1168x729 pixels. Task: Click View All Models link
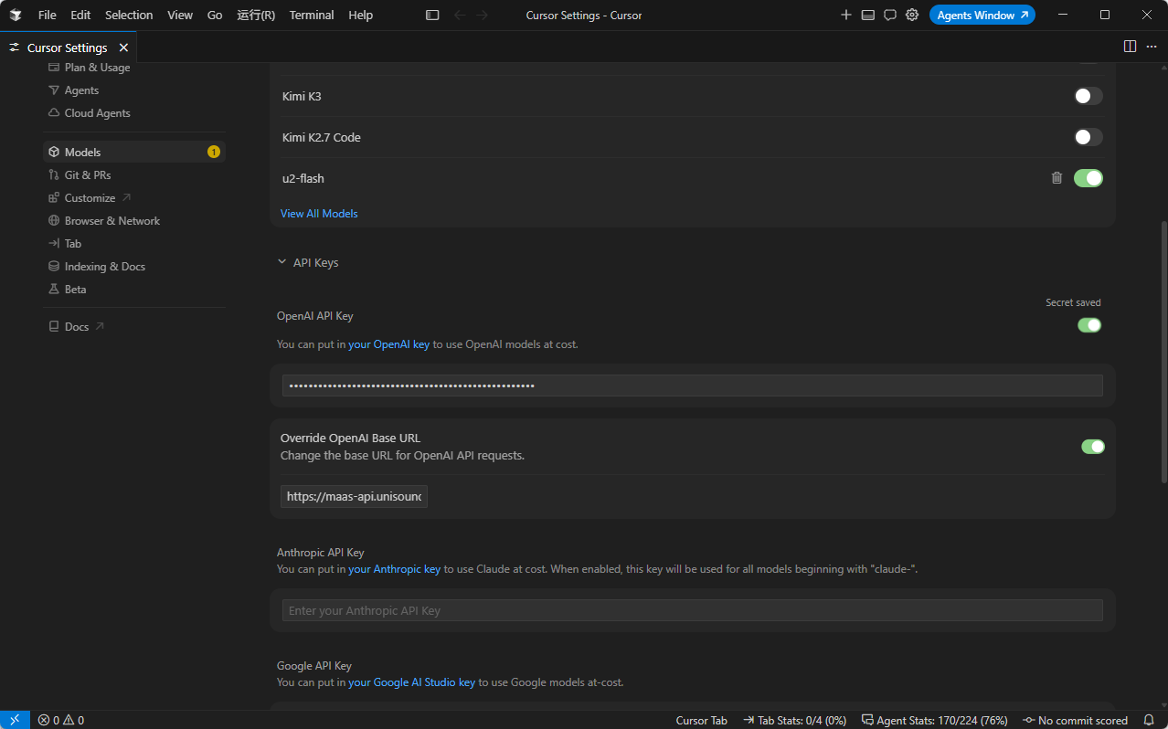tap(319, 214)
